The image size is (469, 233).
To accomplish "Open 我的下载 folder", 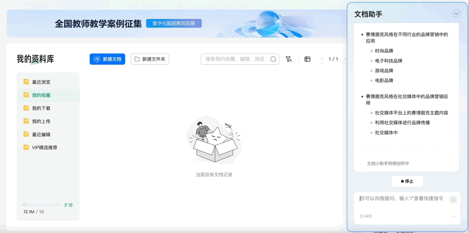I will click(48, 108).
